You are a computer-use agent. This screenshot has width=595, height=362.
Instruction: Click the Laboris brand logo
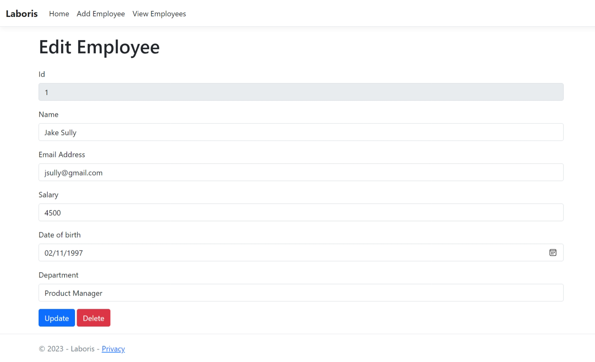21,13
